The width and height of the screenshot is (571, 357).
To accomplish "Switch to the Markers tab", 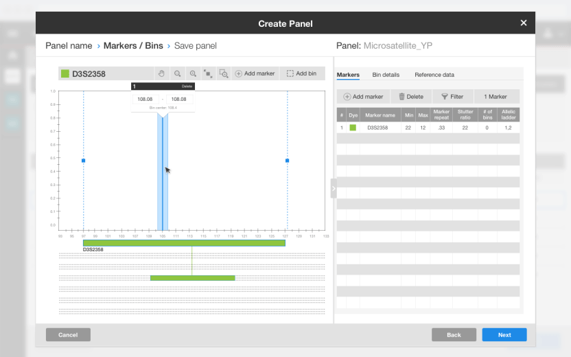I will tap(348, 75).
